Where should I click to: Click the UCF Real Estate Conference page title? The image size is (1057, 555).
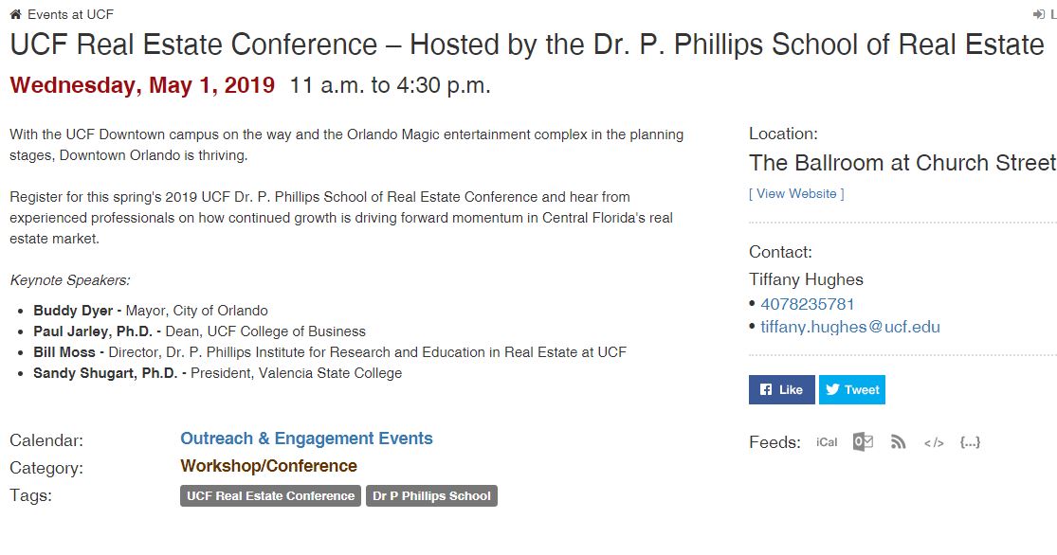526,45
